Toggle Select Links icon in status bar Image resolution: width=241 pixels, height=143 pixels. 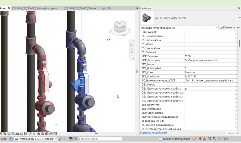[194, 139]
